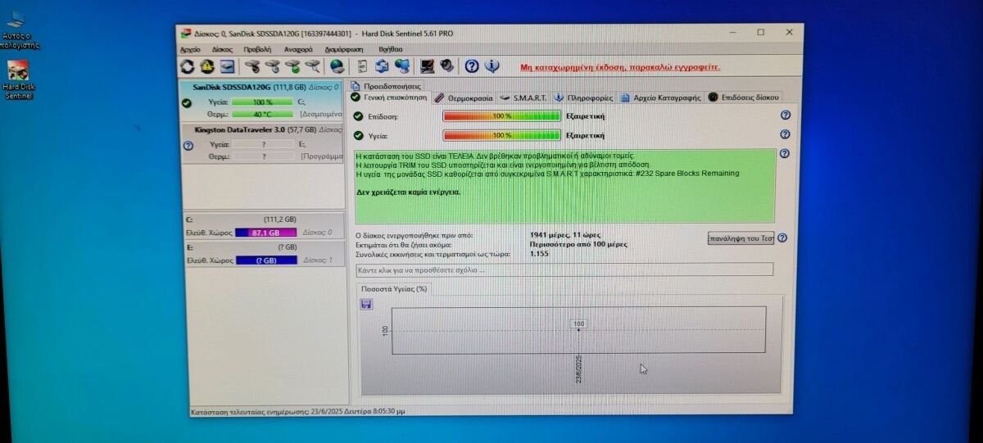Click the info bubble toolbar icon
This screenshot has height=443, width=983.
point(492,66)
